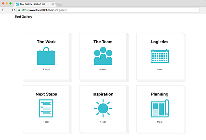
Task: Click the "8 tools" label
Action: 103,69
